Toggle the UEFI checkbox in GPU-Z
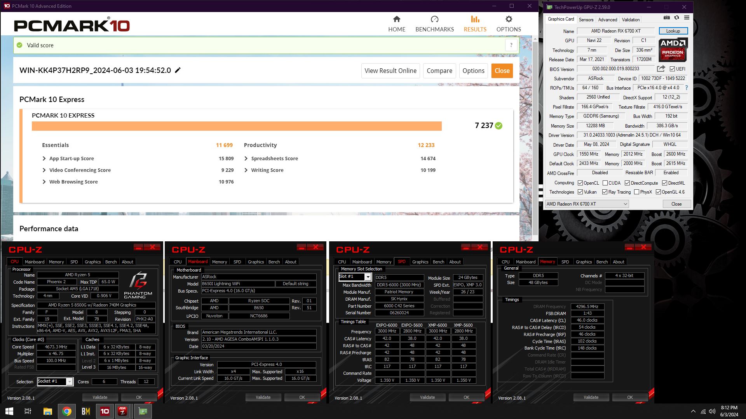Viewport: 746px width, 419px height. coord(672,69)
